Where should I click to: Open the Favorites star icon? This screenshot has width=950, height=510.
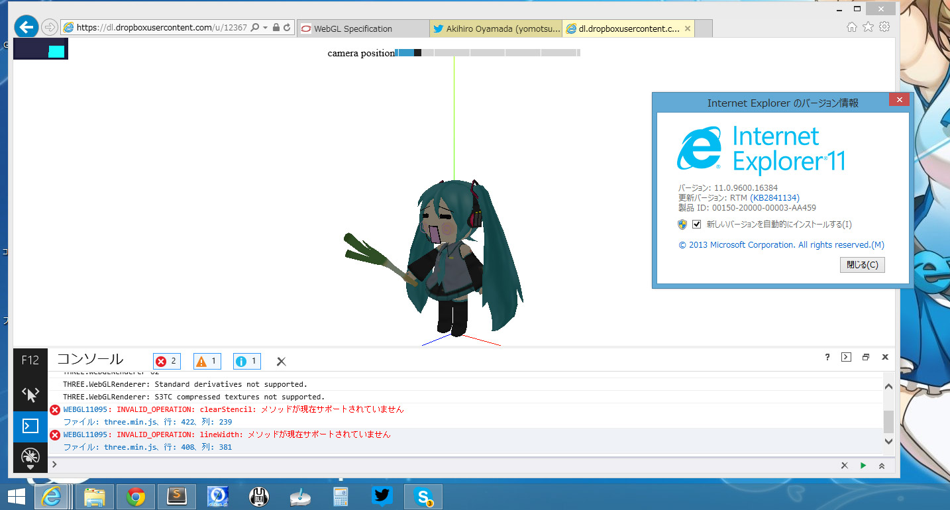[868, 27]
